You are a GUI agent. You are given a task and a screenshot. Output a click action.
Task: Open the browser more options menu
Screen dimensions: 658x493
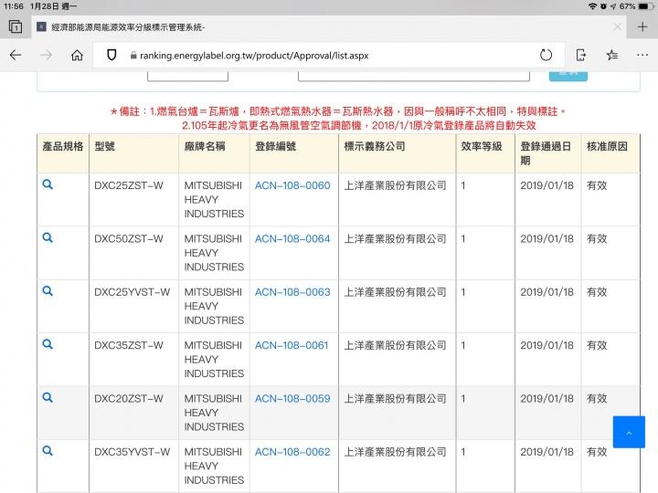(x=642, y=55)
